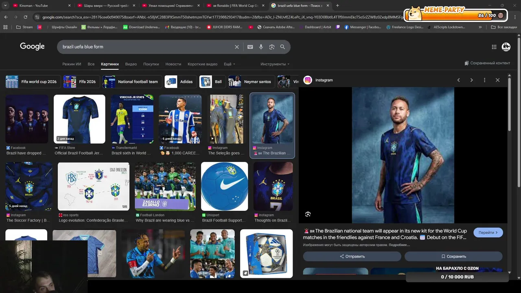521x293 pixels.
Task: Click 'Thoughts on Brazil...' result caption
Action: (x=271, y=221)
